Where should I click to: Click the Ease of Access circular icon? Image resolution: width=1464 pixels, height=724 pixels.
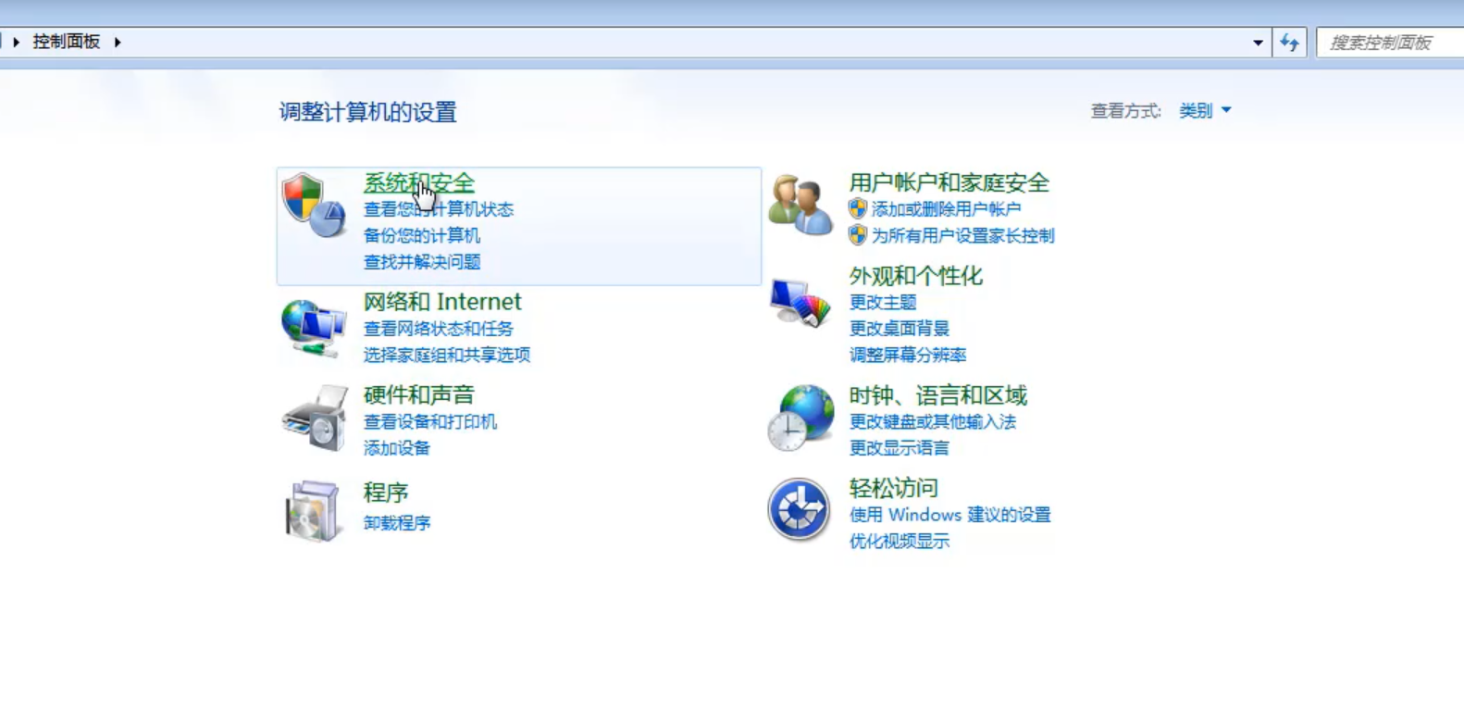tap(799, 509)
